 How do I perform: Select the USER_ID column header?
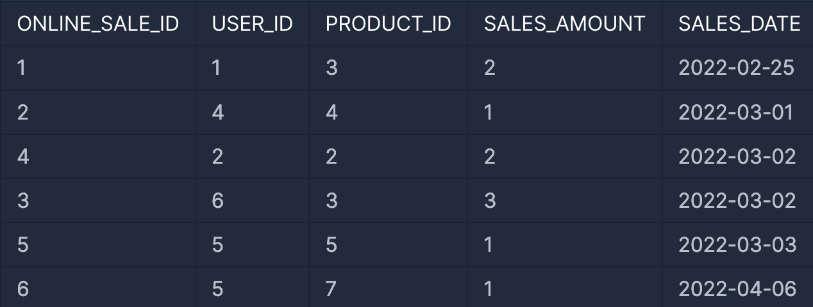(253, 24)
